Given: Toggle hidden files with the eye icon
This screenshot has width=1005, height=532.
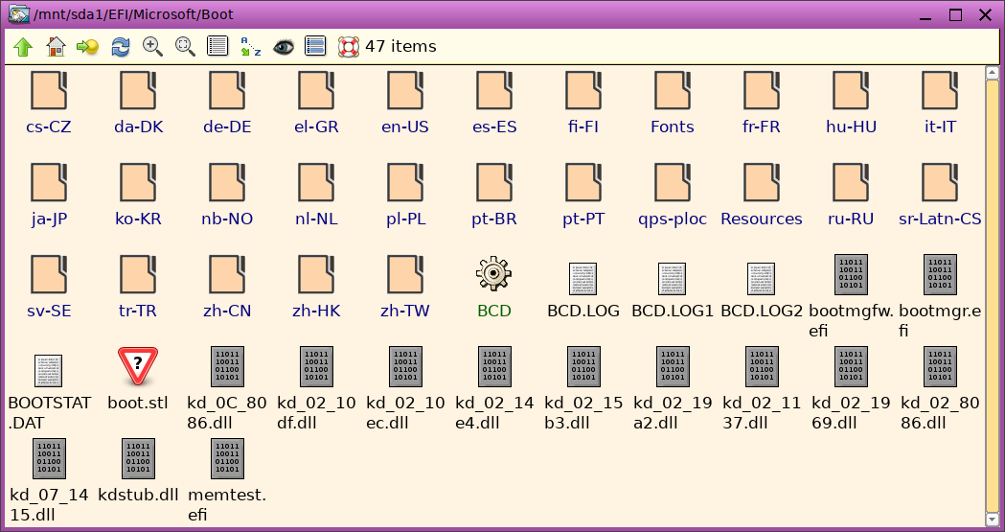Looking at the screenshot, I should pos(284,46).
